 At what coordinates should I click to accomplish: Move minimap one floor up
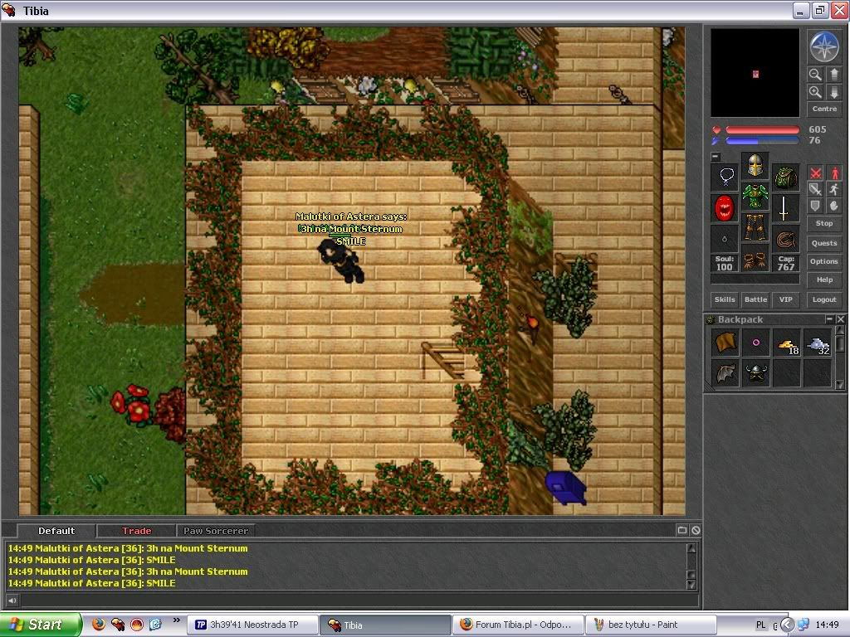click(x=834, y=74)
